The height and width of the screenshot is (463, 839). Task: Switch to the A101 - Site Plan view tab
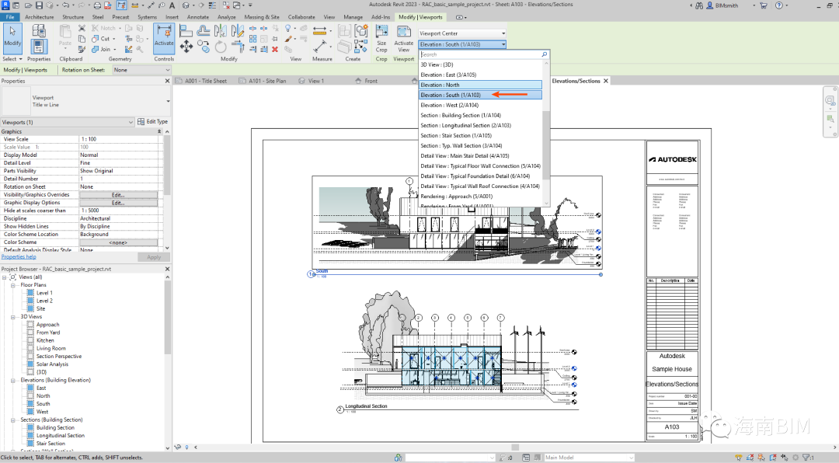coord(263,81)
